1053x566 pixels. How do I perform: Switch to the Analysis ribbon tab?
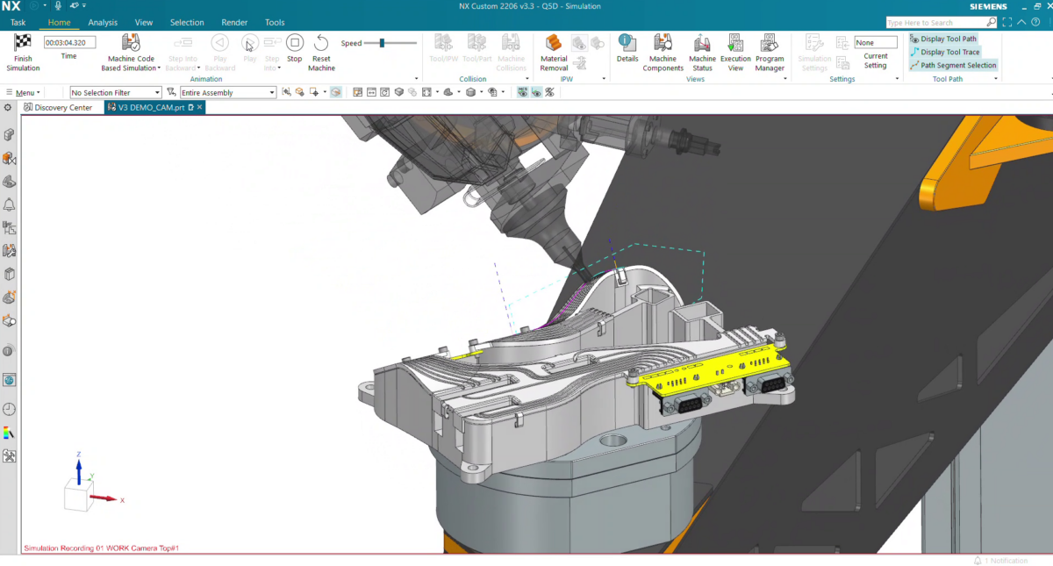[x=103, y=22]
